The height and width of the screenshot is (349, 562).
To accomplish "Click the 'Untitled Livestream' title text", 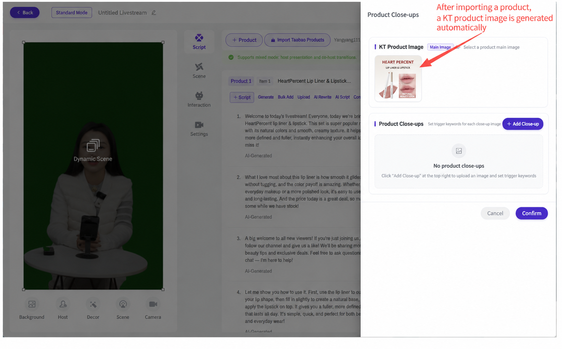I will pyautogui.click(x=122, y=13).
